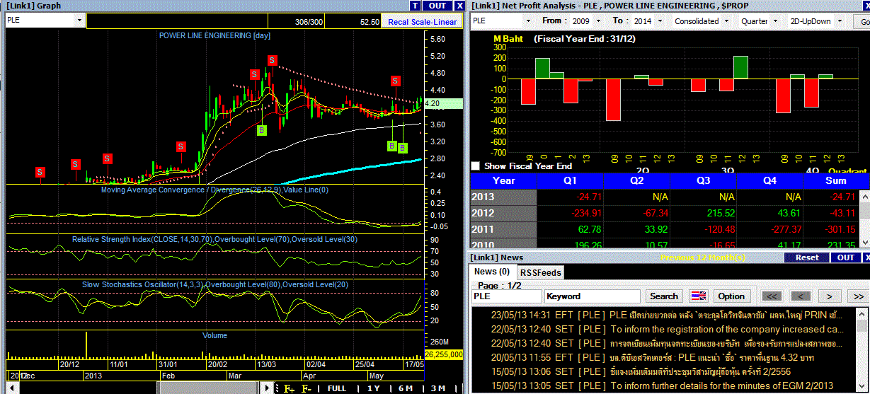
Task: Select the 1Y time range
Action: click(374, 388)
